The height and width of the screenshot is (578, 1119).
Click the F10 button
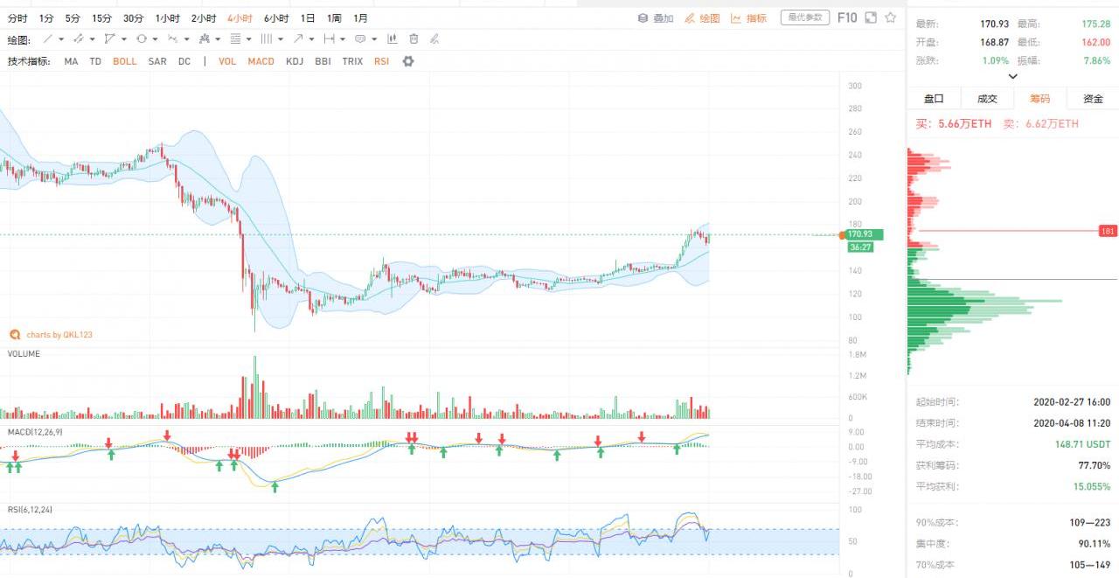pos(847,17)
